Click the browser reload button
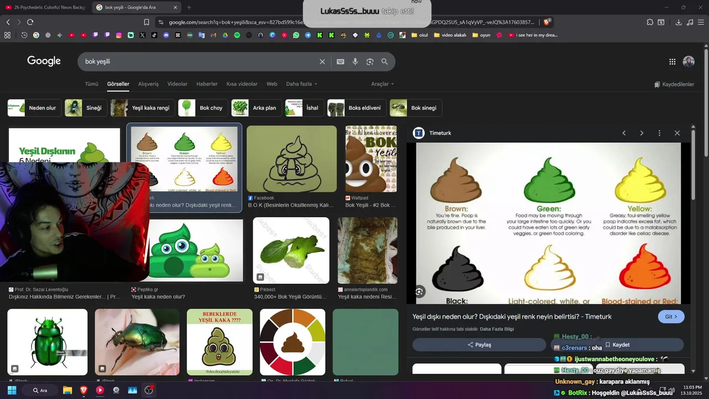 coord(30,22)
